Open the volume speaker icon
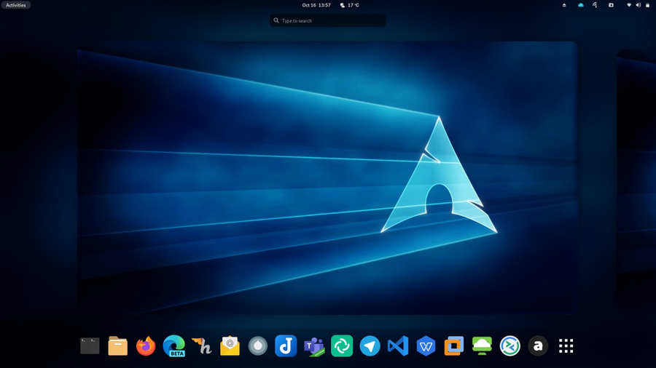656x368 pixels. [x=639, y=5]
